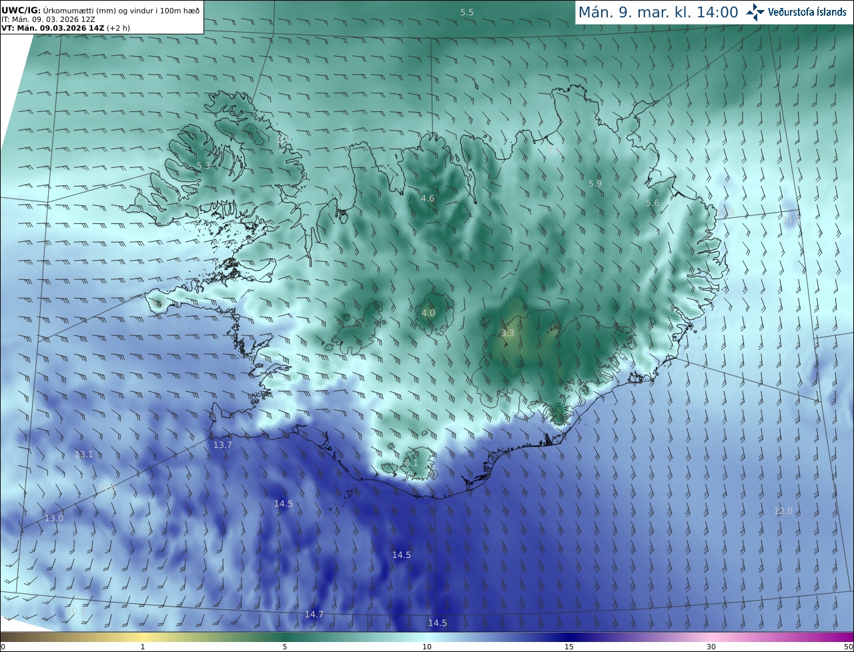854x652 pixels.
Task: Click the 12.0 value label
Action: coord(783,511)
